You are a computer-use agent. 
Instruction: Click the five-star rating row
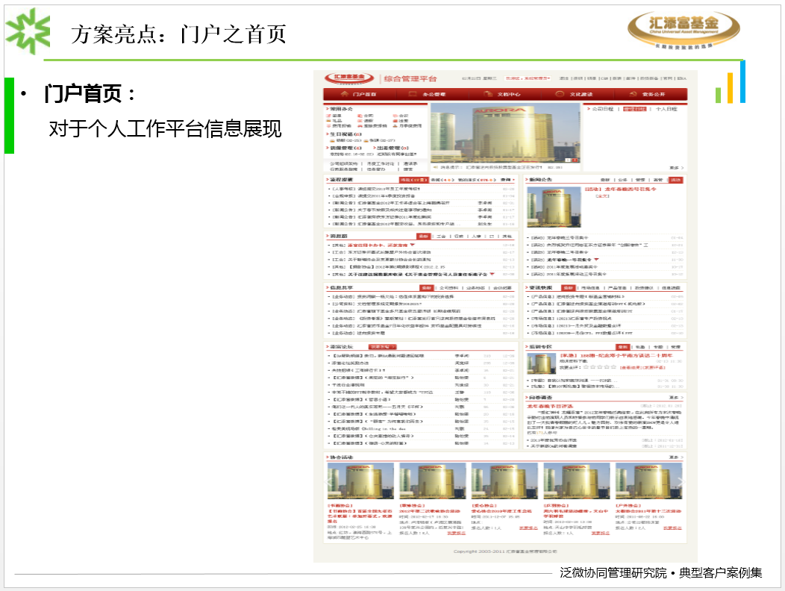coord(598,367)
